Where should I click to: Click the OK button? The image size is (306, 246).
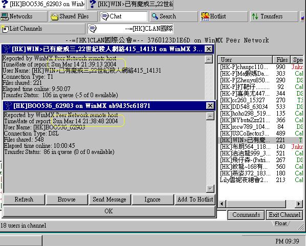(109, 211)
